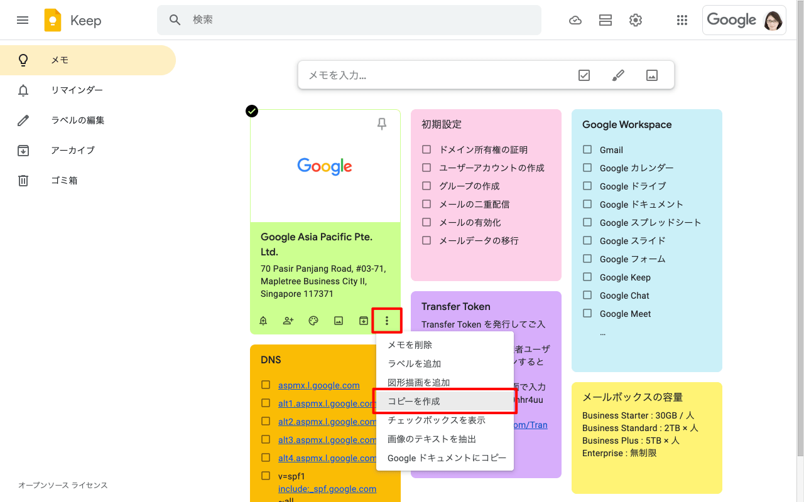Check Google フォーム checkbox

pyautogui.click(x=587, y=259)
